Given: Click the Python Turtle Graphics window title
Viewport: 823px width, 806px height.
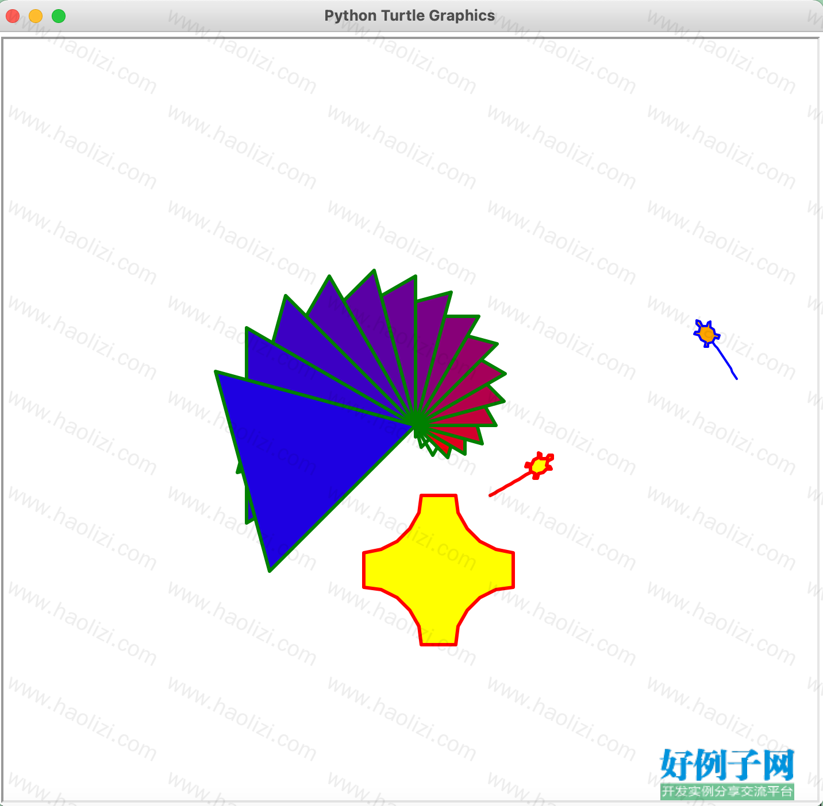Looking at the screenshot, I should point(409,15).
